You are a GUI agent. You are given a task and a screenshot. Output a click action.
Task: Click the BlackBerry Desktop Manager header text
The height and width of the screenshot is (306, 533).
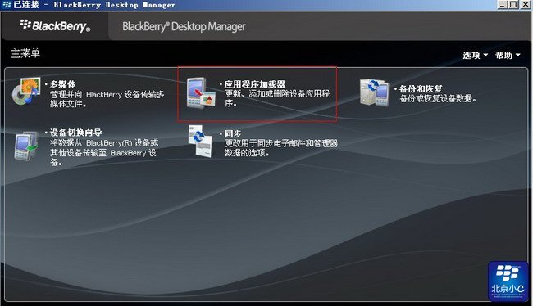click(184, 26)
